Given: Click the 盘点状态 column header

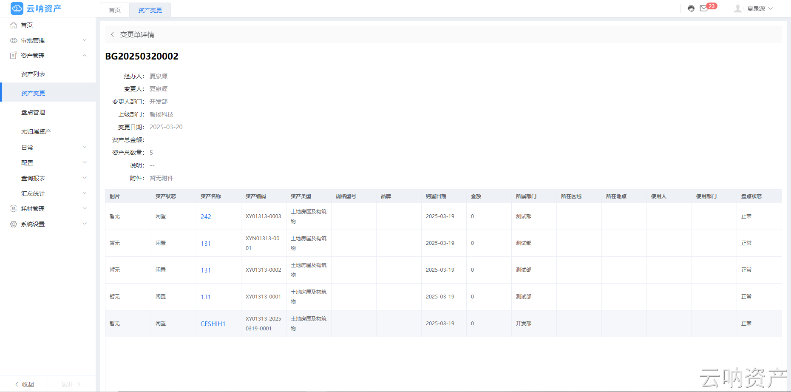Looking at the screenshot, I should (751, 196).
